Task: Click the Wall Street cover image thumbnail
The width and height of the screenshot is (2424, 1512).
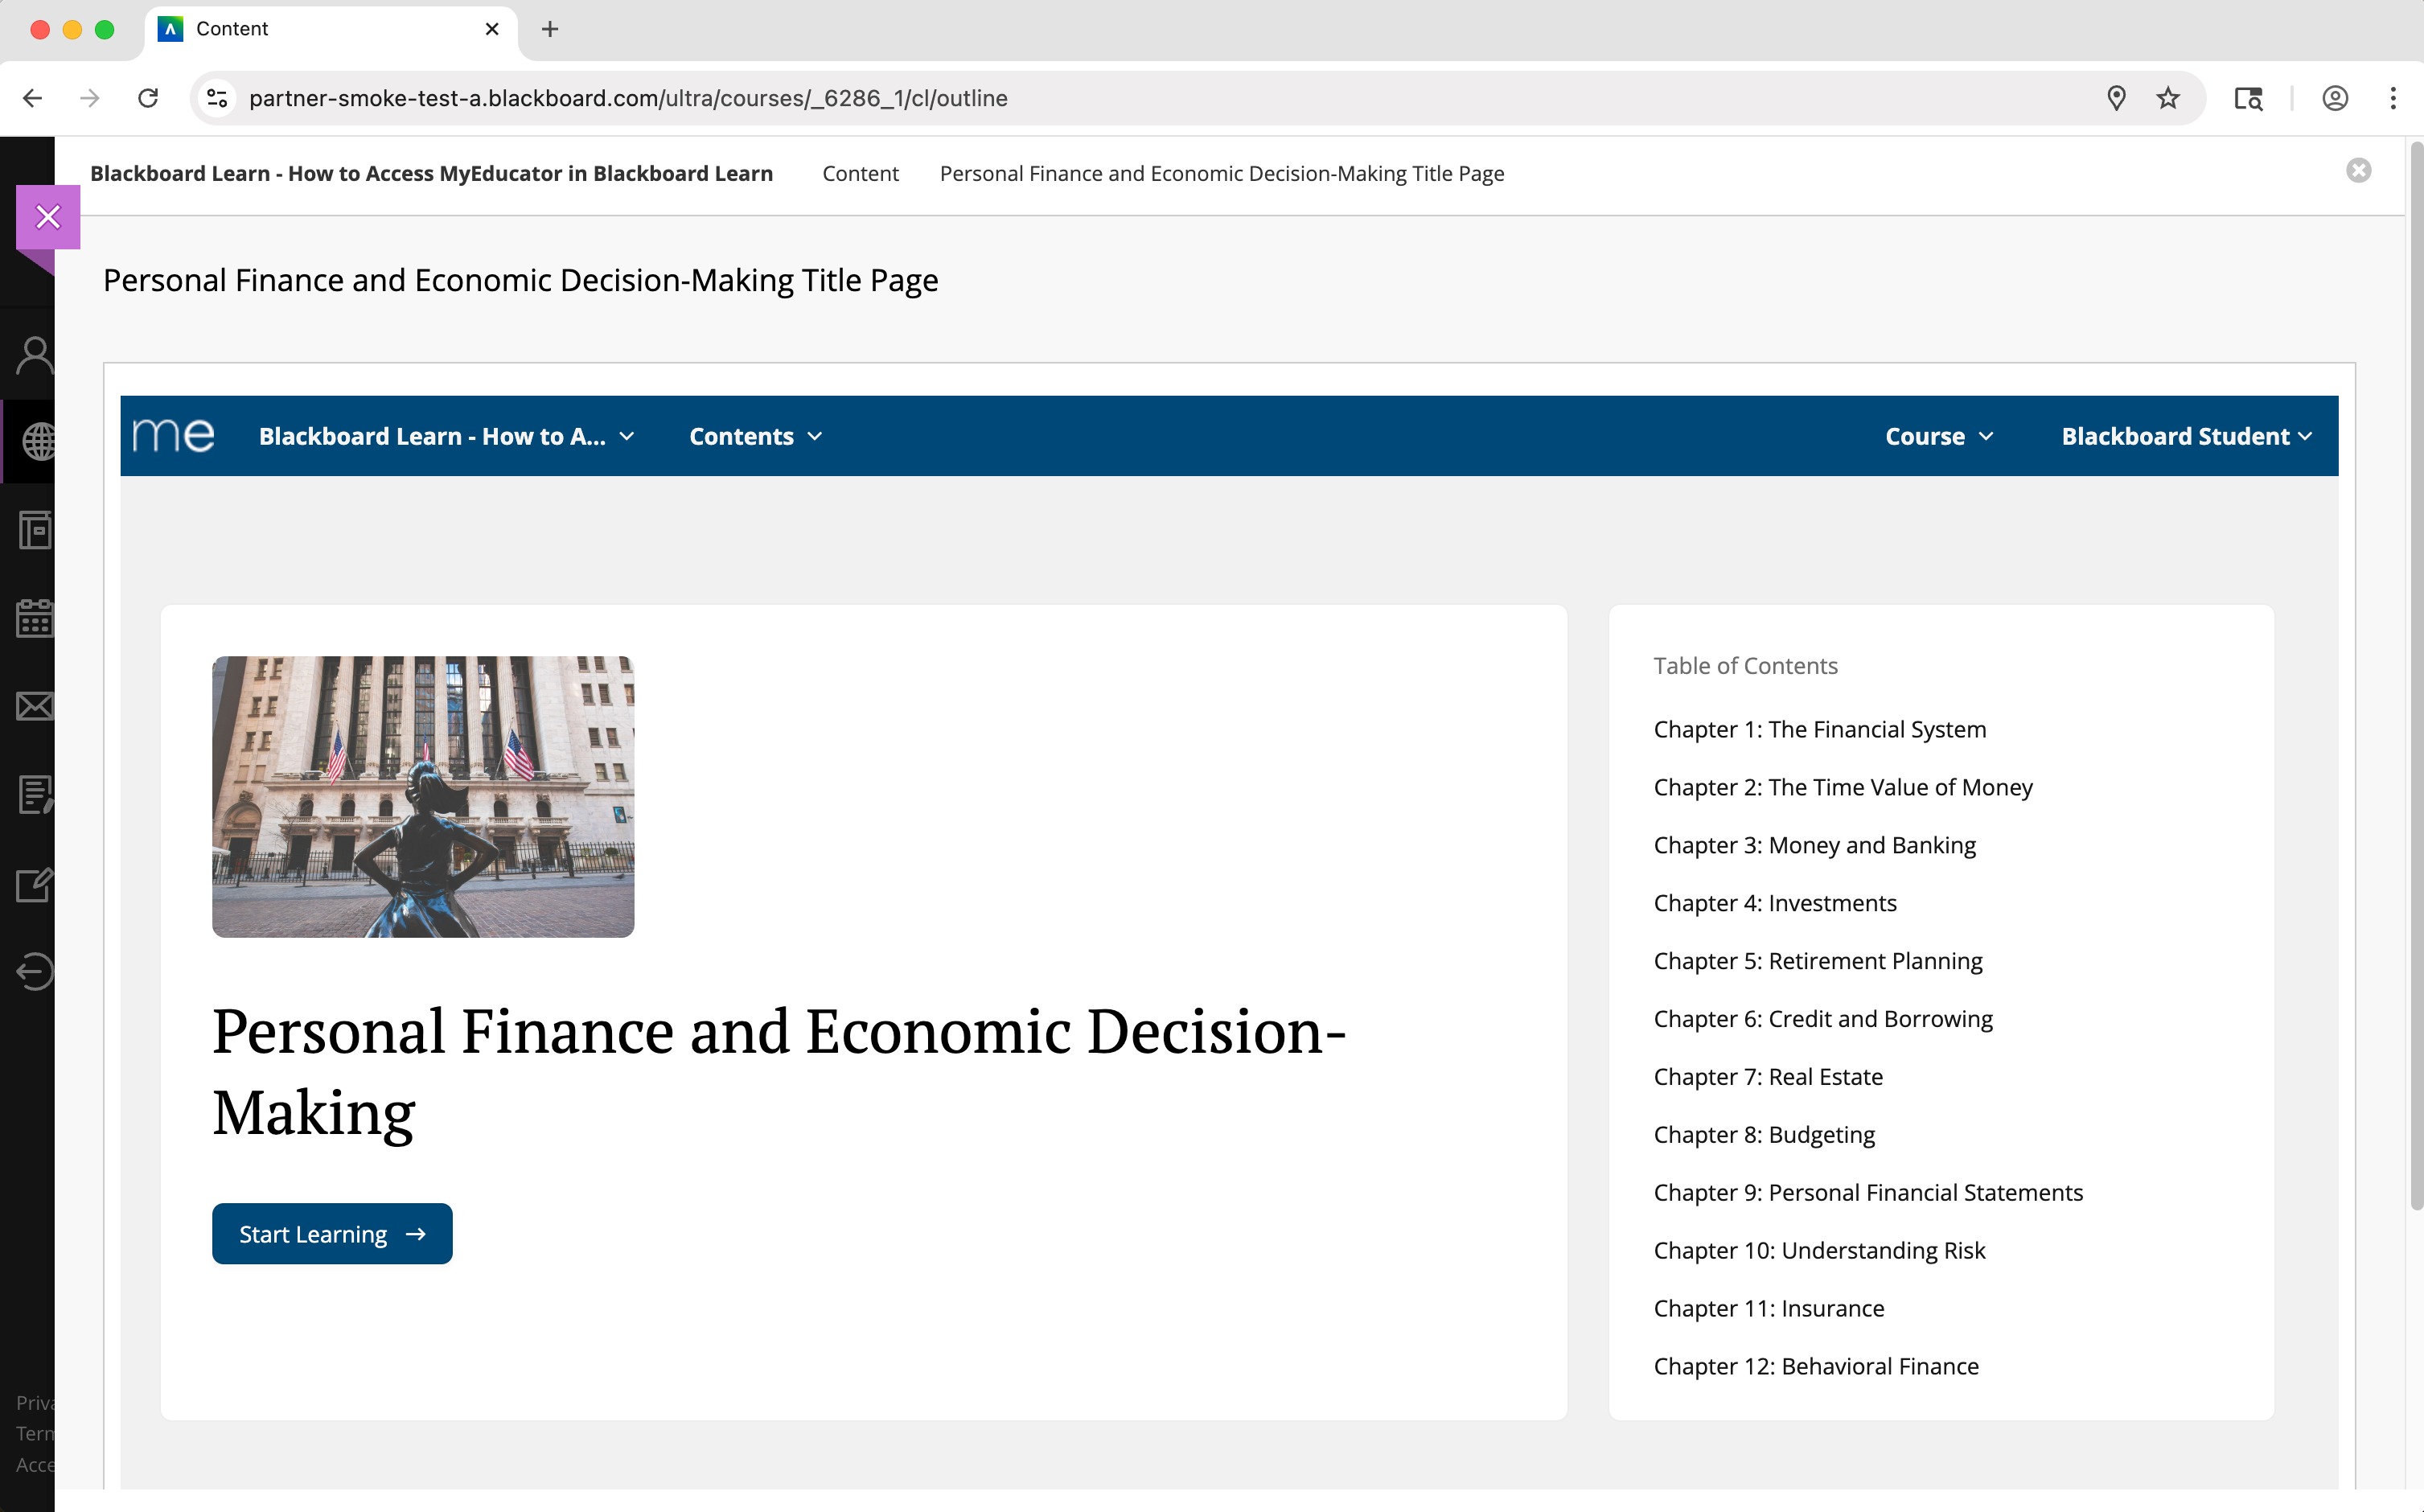Action: tap(423, 796)
